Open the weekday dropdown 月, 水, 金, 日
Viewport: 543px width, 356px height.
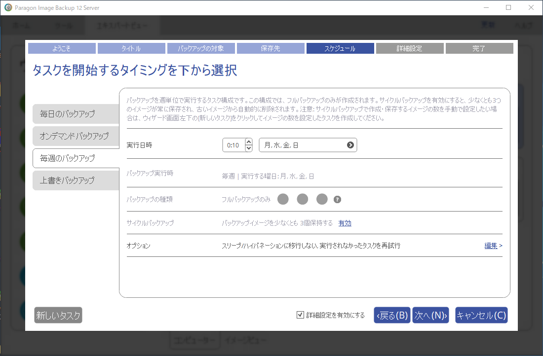pos(308,145)
